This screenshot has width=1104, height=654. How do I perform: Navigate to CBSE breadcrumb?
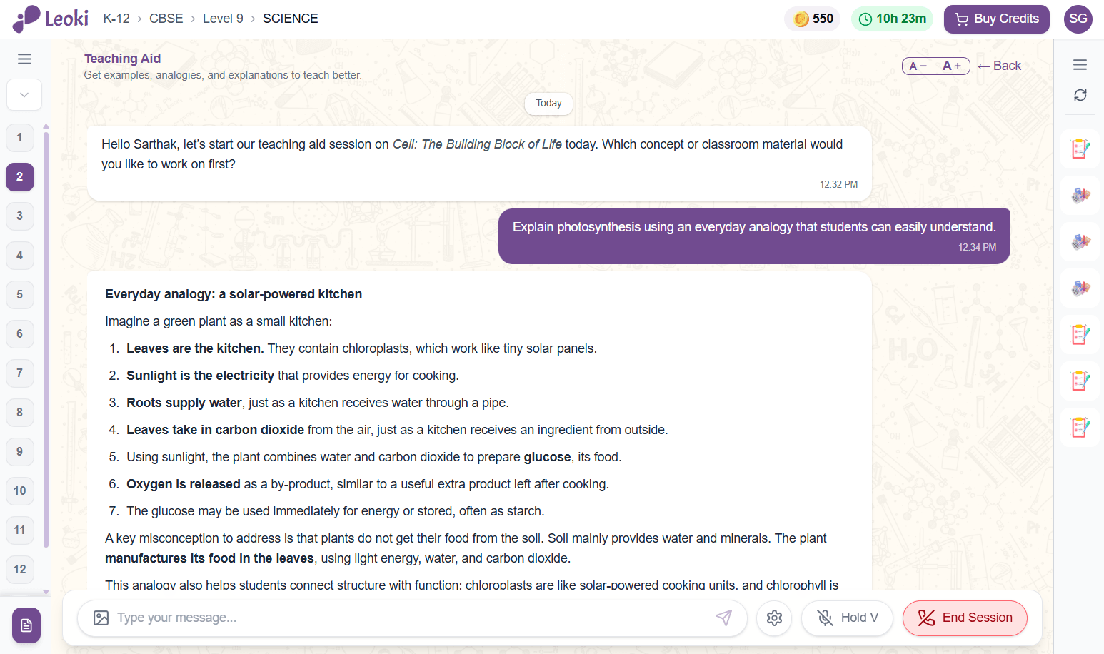click(x=166, y=19)
